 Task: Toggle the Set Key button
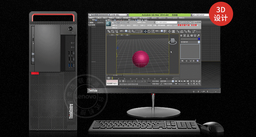tap(155, 84)
